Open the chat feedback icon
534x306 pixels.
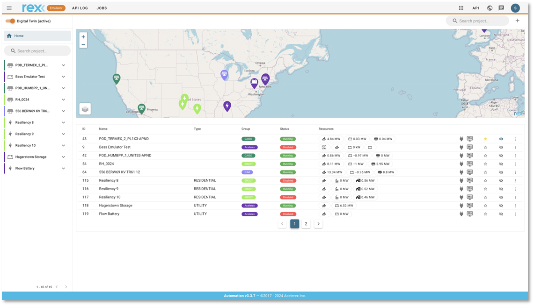click(501, 8)
